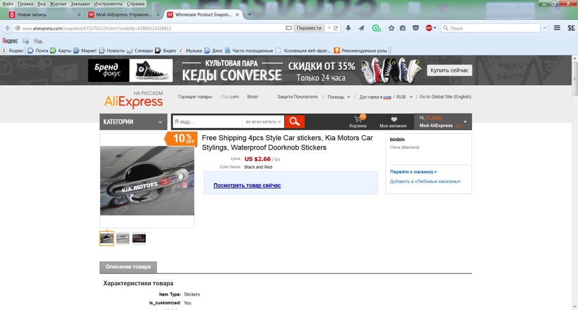Click Yandex mail icon in Yandex bar
The height and width of the screenshot is (310, 578).
[25, 41]
